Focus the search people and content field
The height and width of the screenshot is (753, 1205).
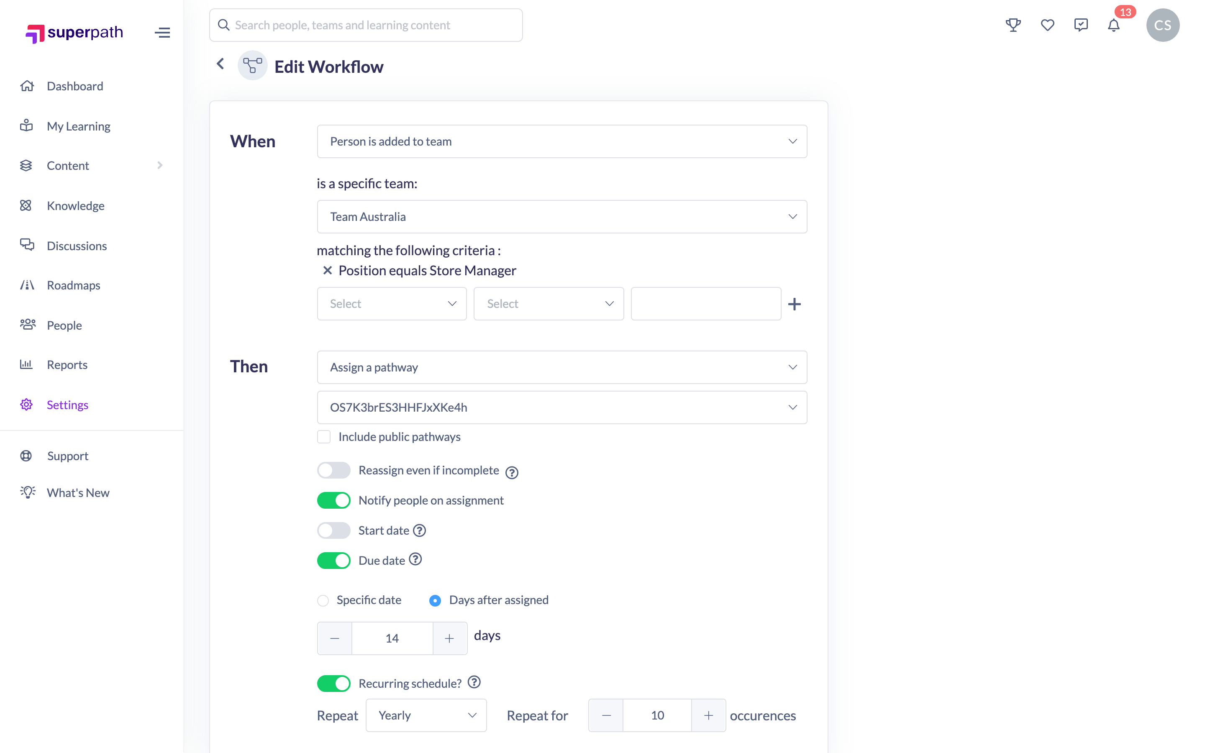coord(366,25)
